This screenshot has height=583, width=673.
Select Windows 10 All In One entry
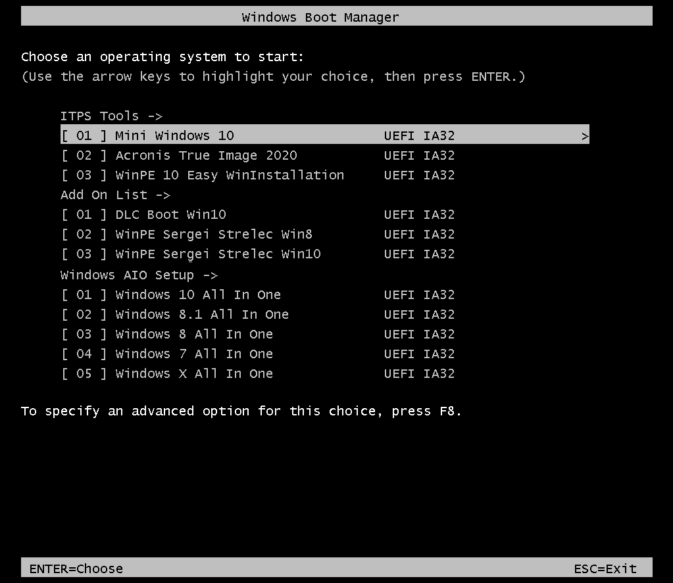coord(258,294)
